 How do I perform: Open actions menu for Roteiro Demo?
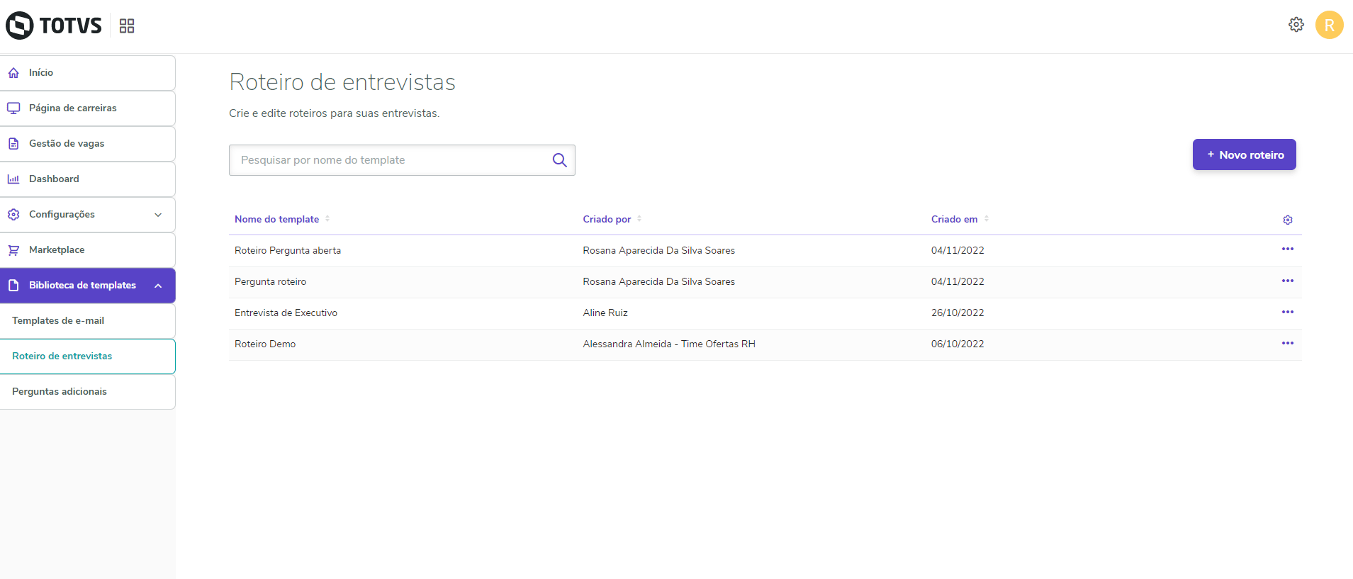(x=1288, y=344)
